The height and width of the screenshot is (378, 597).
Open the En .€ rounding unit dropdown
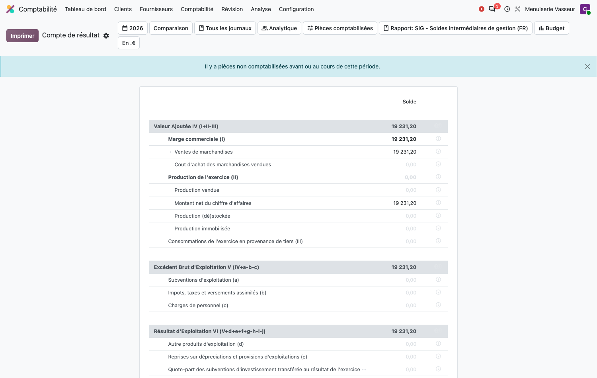(x=129, y=43)
